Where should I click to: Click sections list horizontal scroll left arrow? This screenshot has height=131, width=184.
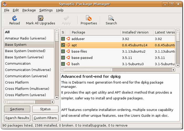6,102
